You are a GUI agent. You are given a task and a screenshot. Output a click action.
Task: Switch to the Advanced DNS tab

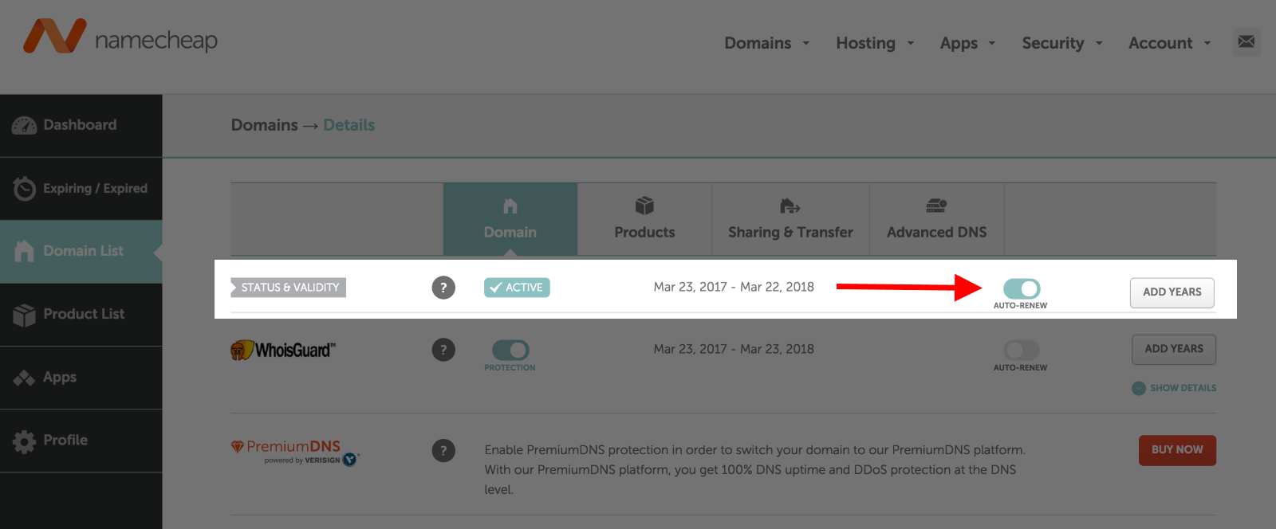[x=936, y=219]
